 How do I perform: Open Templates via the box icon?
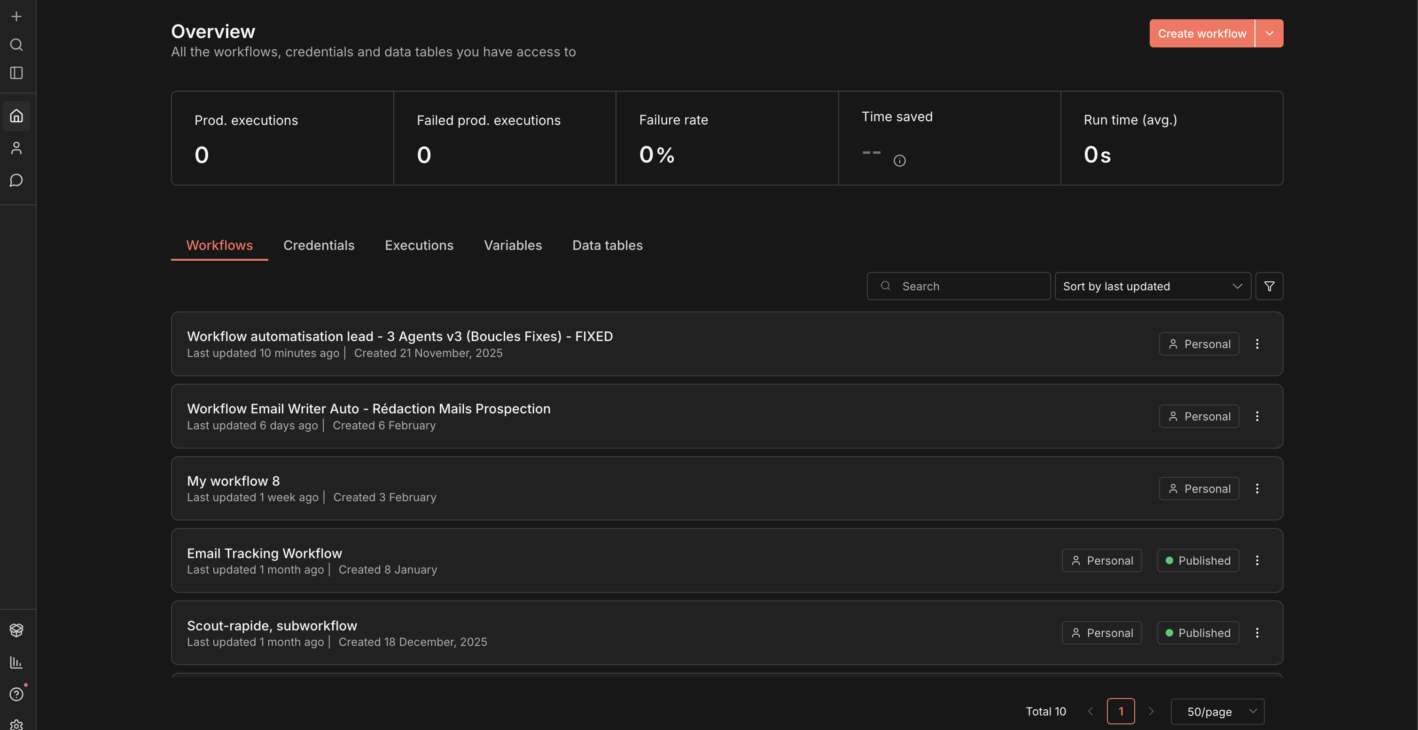pyautogui.click(x=16, y=630)
